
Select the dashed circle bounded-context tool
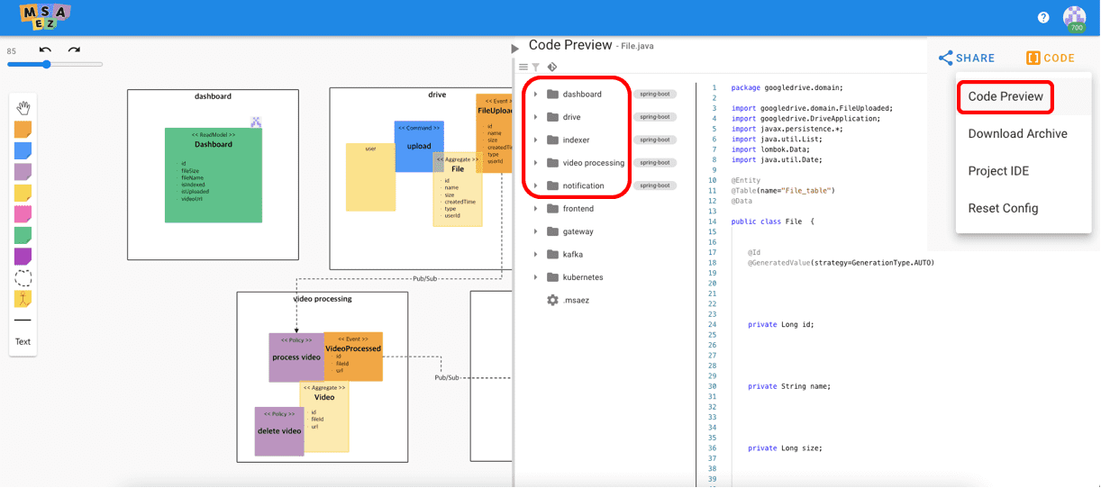tap(23, 278)
